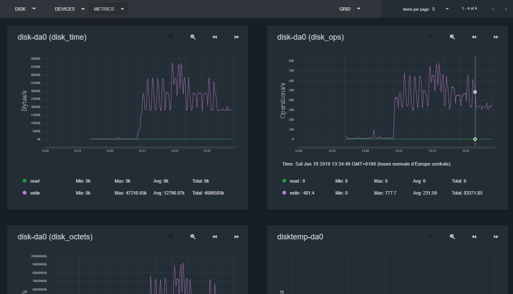This screenshot has height=294, width=513.
Task: Toggle write series in disk_time legend
Action: coord(32,193)
